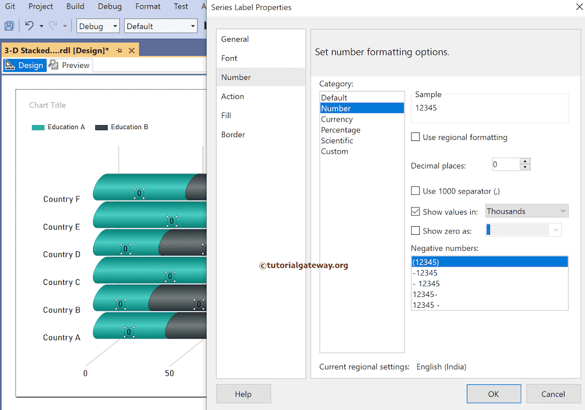Open the Git menu

[x=10, y=6]
